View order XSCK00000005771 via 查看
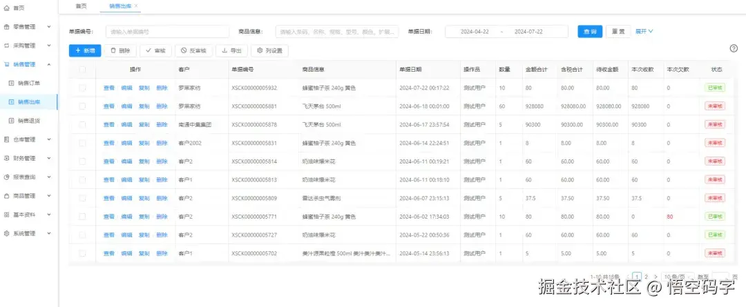Viewport: 746px width, 307px height. 109,216
